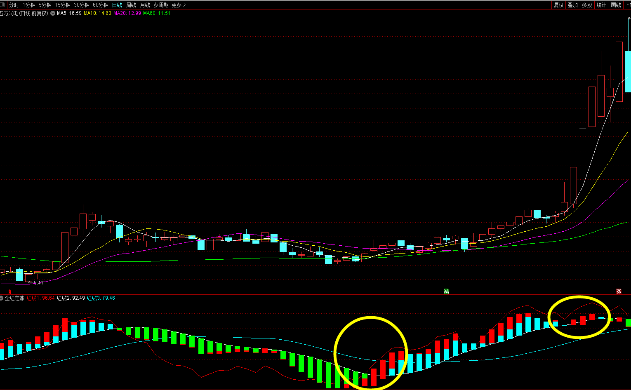The height and width of the screenshot is (390, 631).
Task: Click the 红线1: 96.64 value label
Action: tap(40, 298)
